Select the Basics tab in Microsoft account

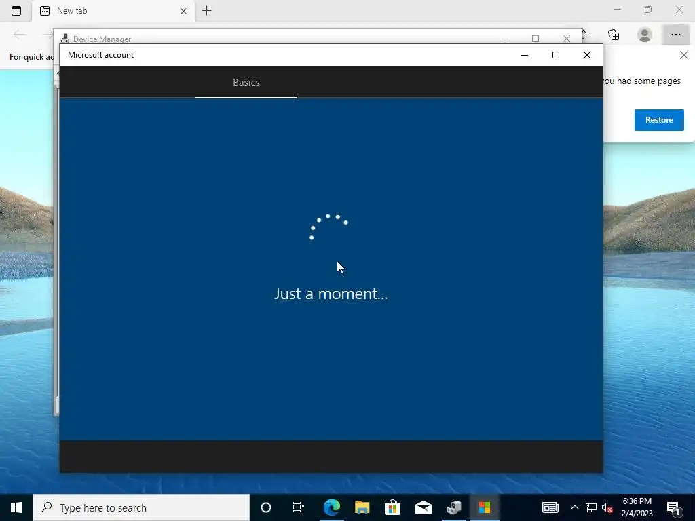[246, 82]
